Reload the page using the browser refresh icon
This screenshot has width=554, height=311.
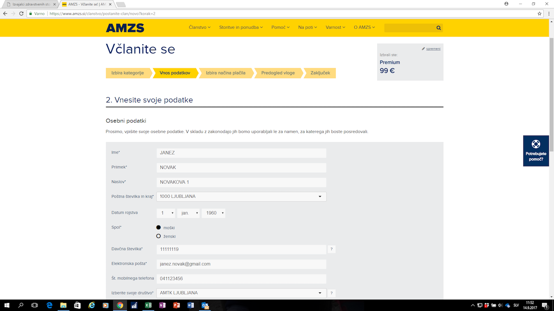pos(21,14)
